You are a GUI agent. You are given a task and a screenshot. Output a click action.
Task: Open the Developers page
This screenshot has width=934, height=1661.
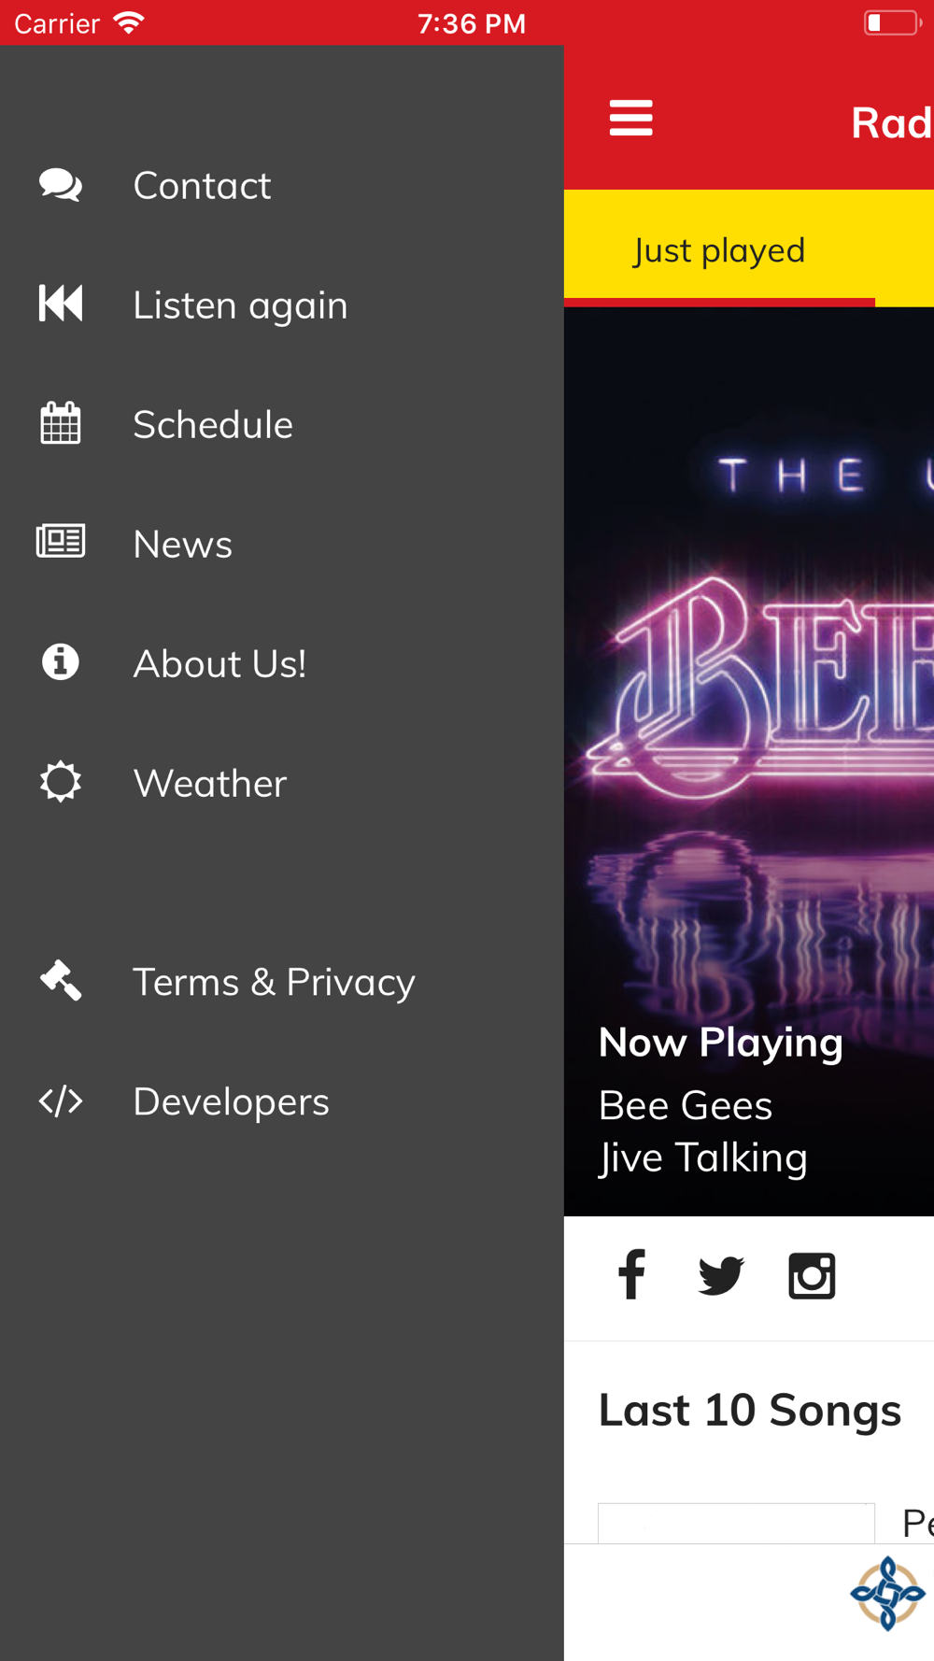point(282,1101)
